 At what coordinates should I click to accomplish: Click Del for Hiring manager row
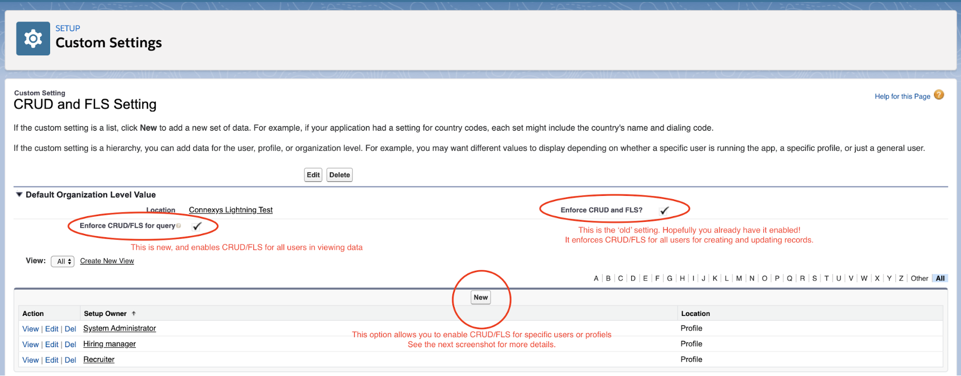70,344
